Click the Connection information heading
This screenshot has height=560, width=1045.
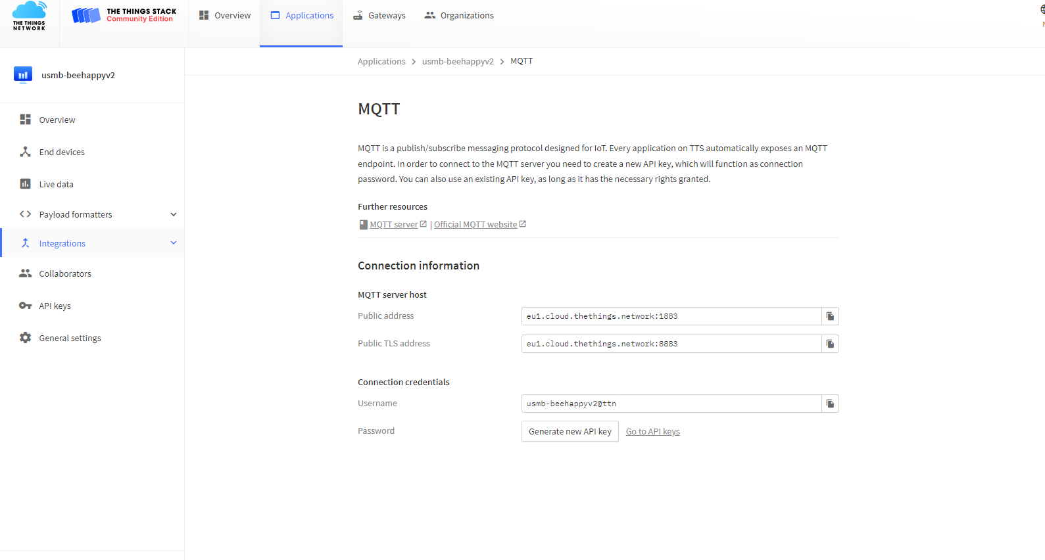coord(418,266)
